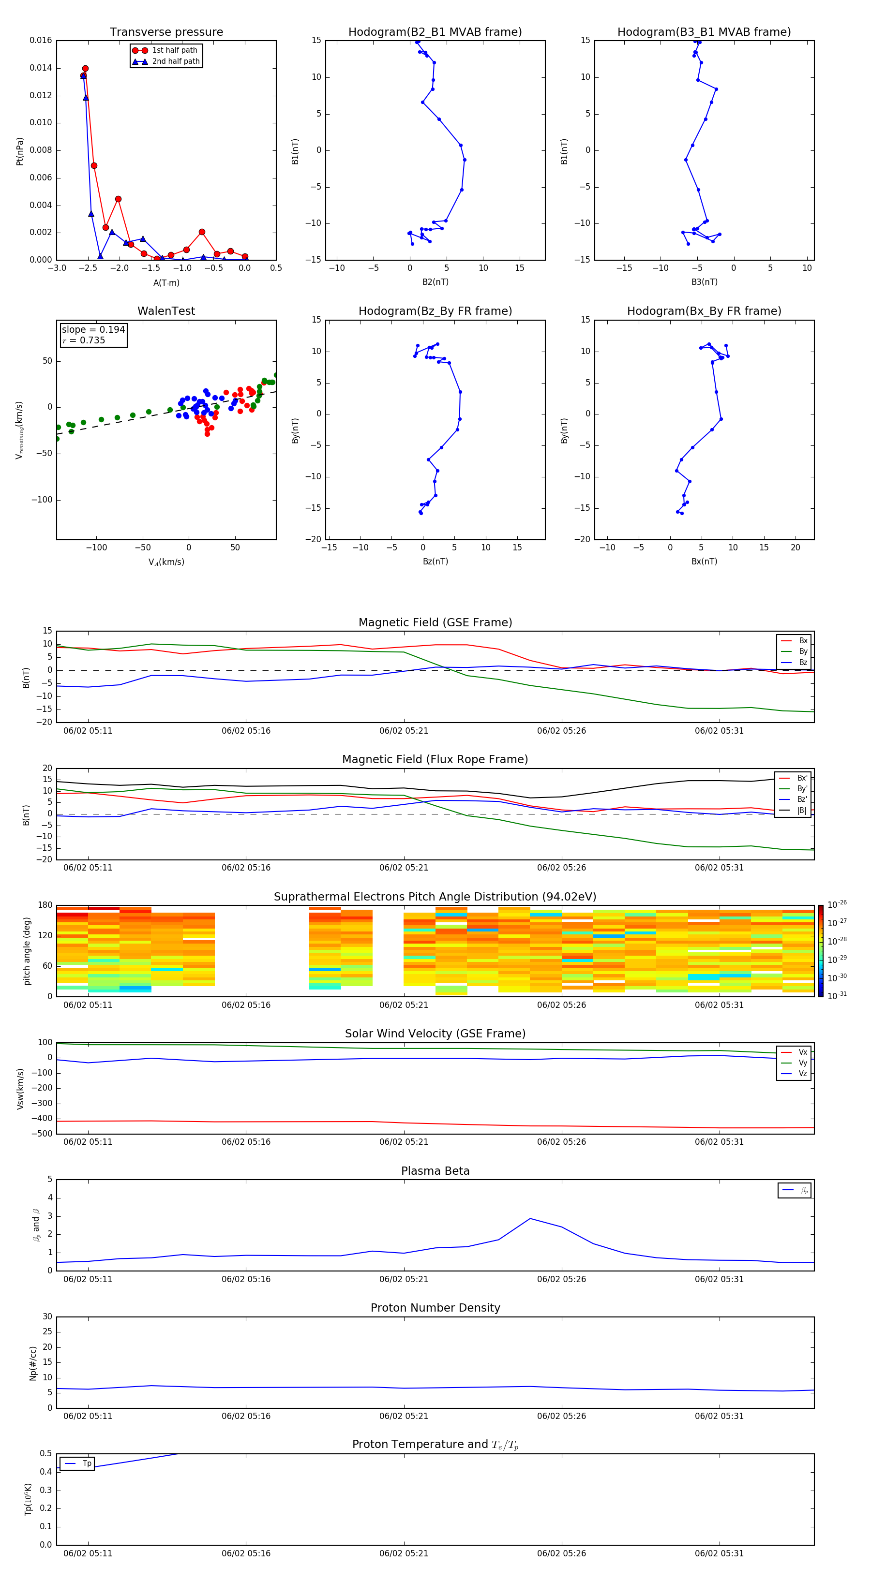Click the "Hodogram(Bx_By FR frame)" title
Screen dimensions: 871x1596
pos(704,311)
